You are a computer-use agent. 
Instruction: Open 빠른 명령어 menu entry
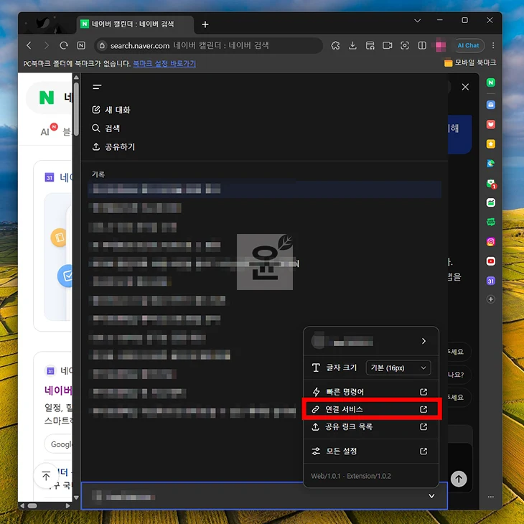pyautogui.click(x=370, y=392)
